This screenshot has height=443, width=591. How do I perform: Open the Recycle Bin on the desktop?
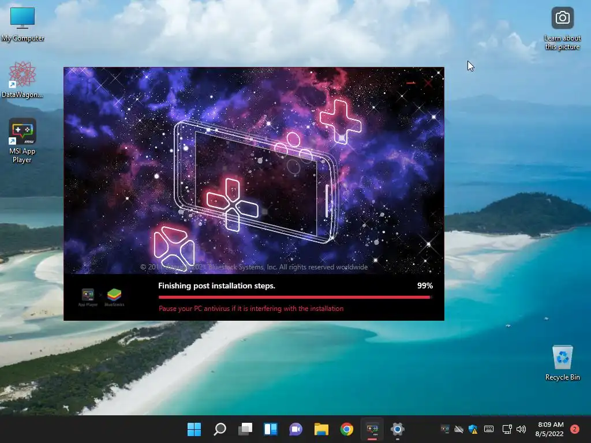(x=562, y=363)
